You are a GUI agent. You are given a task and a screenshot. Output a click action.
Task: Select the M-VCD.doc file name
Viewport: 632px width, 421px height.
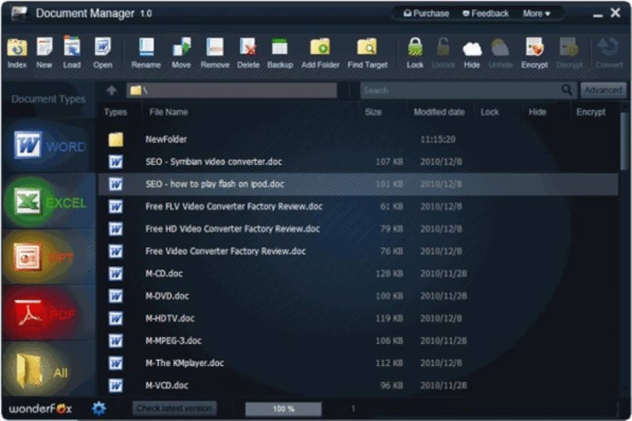(167, 385)
